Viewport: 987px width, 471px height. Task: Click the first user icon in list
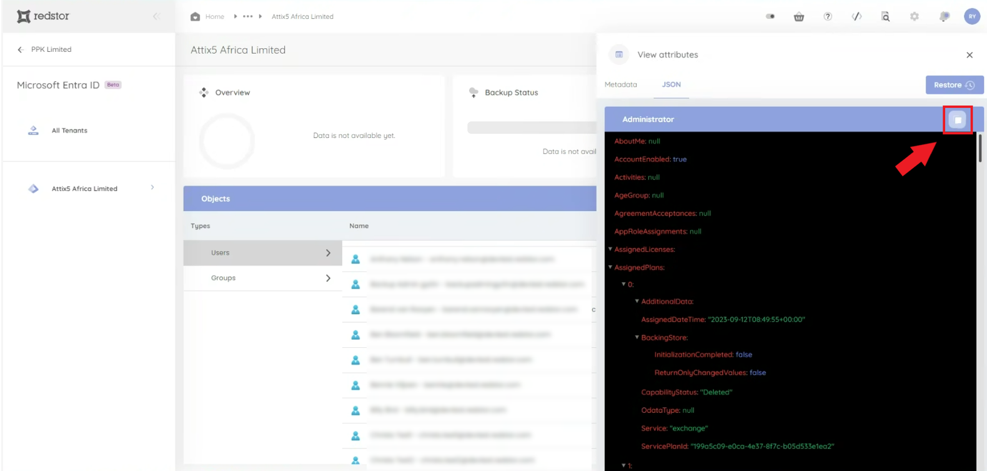(x=355, y=259)
